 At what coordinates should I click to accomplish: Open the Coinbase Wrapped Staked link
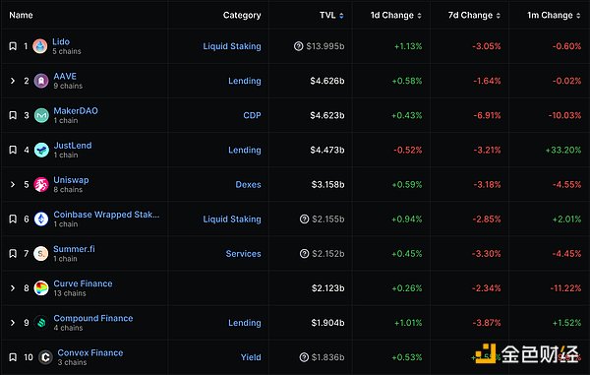point(106,215)
